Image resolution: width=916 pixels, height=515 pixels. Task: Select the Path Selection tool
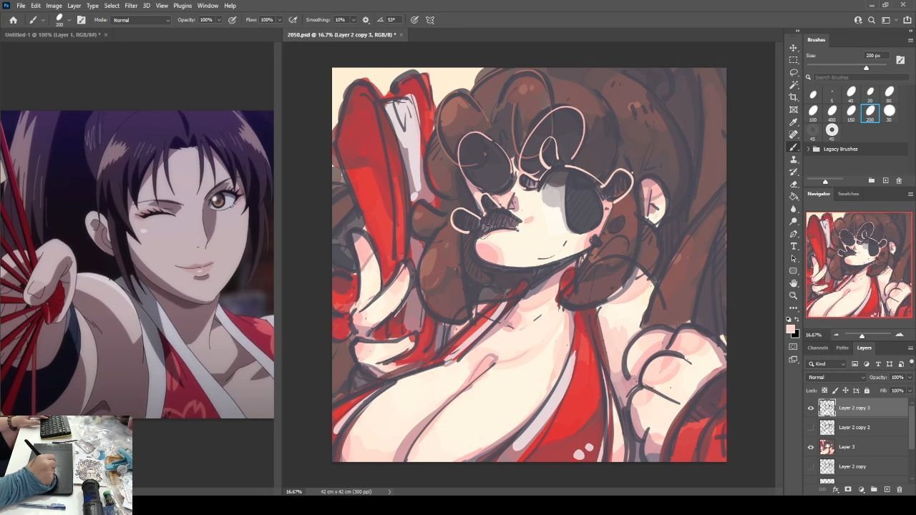tap(793, 258)
